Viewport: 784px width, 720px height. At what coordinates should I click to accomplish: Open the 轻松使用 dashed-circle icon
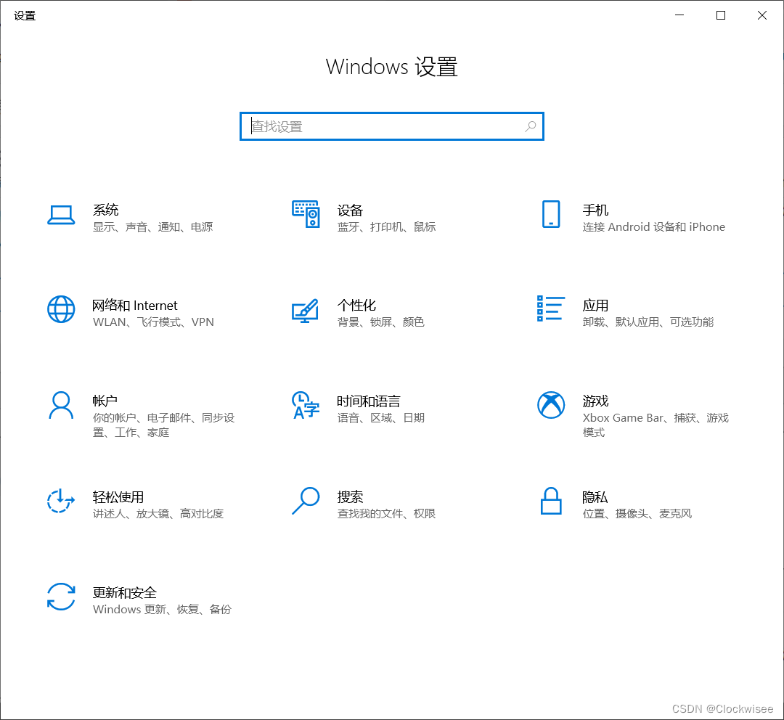click(61, 501)
